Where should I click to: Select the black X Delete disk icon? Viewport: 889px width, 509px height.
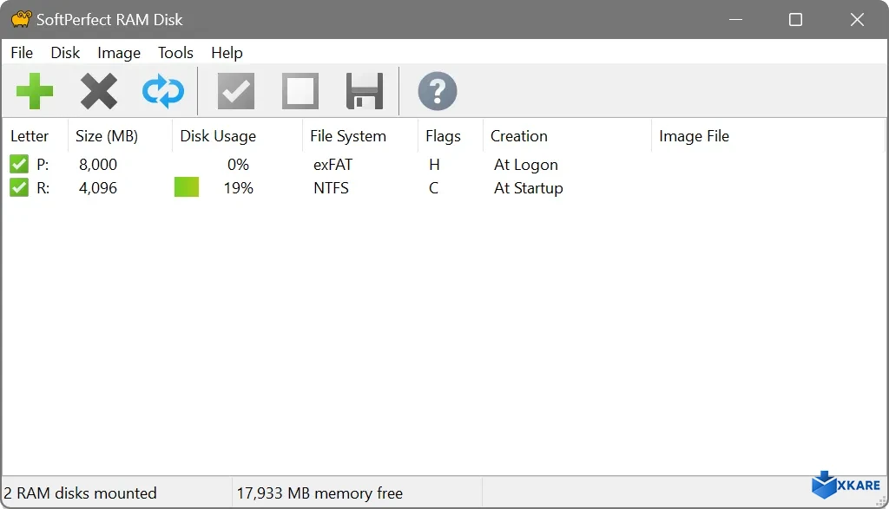(x=99, y=90)
